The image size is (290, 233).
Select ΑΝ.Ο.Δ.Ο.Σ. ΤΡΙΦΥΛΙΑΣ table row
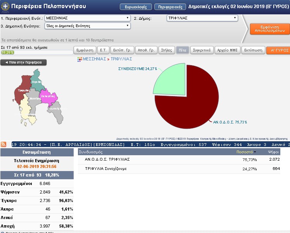coord(179,159)
